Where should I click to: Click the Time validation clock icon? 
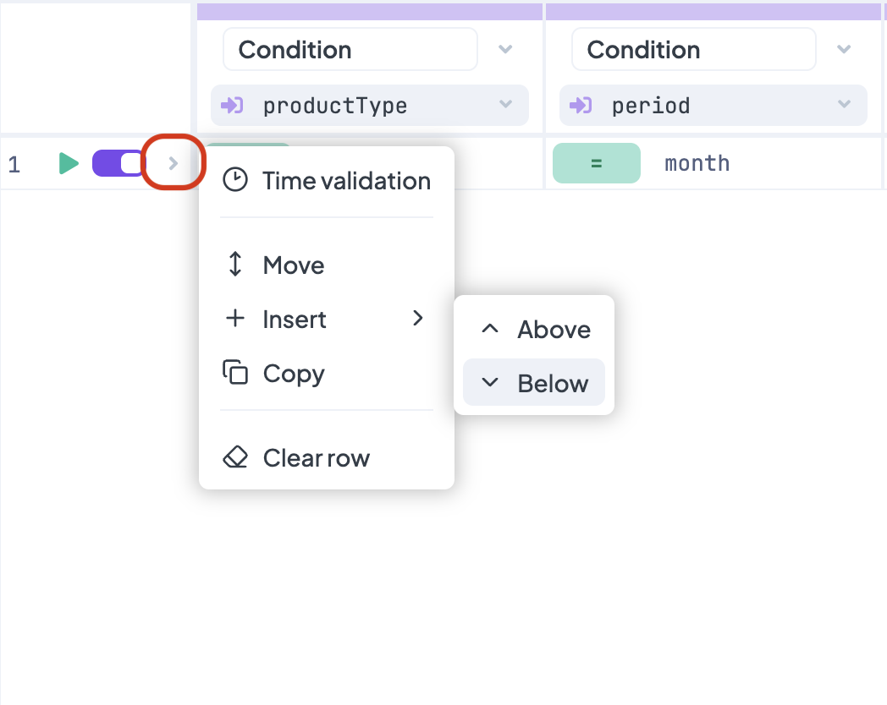pos(234,180)
